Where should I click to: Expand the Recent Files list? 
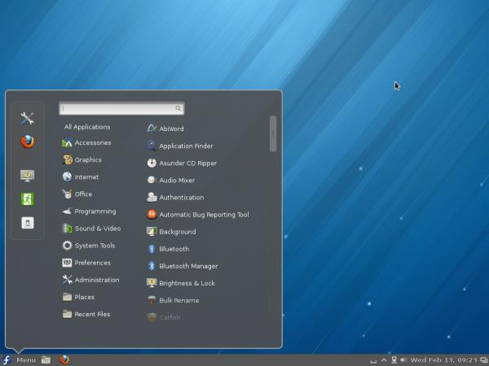(x=92, y=314)
